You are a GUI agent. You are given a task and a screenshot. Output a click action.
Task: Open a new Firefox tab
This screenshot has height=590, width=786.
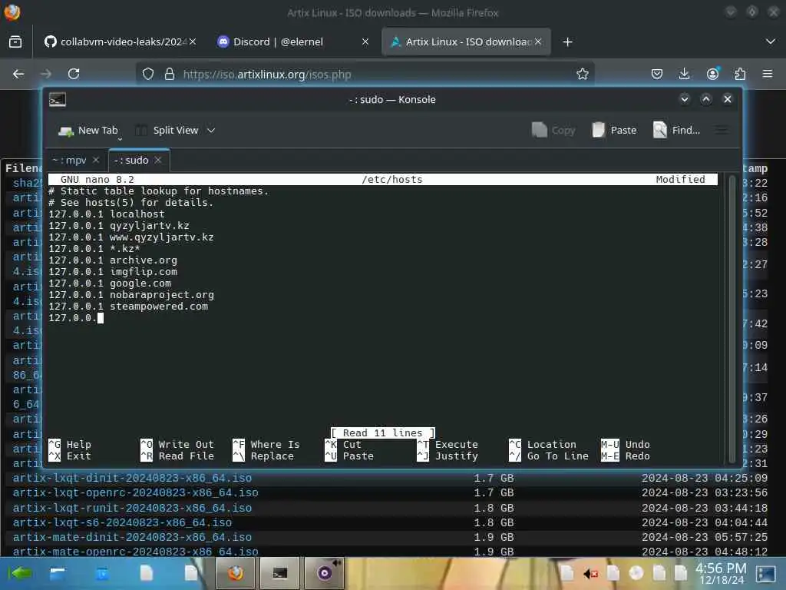(x=567, y=42)
